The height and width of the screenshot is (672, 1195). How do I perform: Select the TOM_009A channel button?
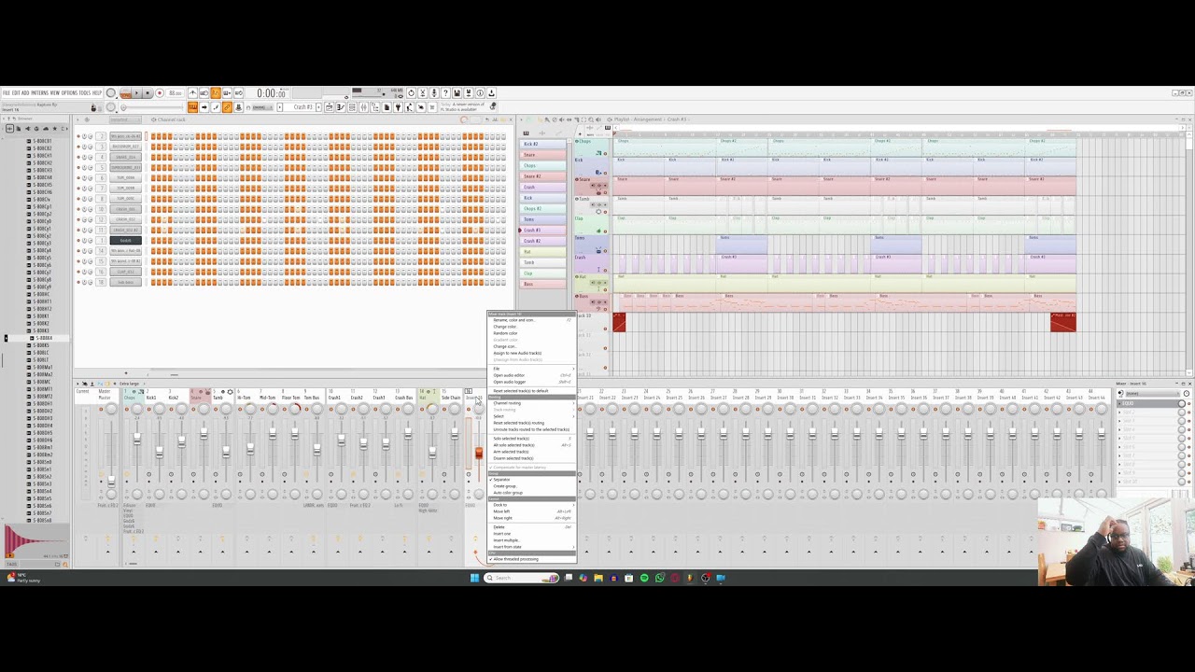(x=126, y=177)
